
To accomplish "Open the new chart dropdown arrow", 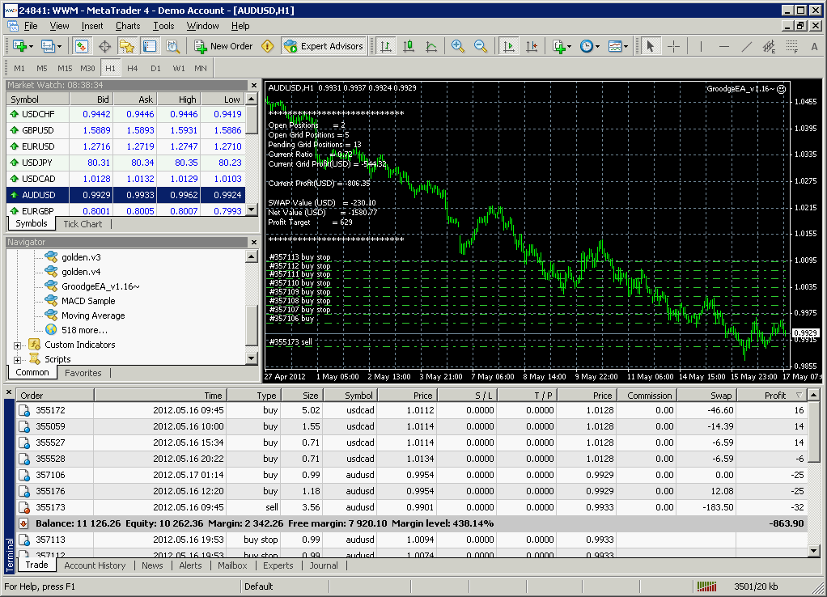I will [31, 46].
